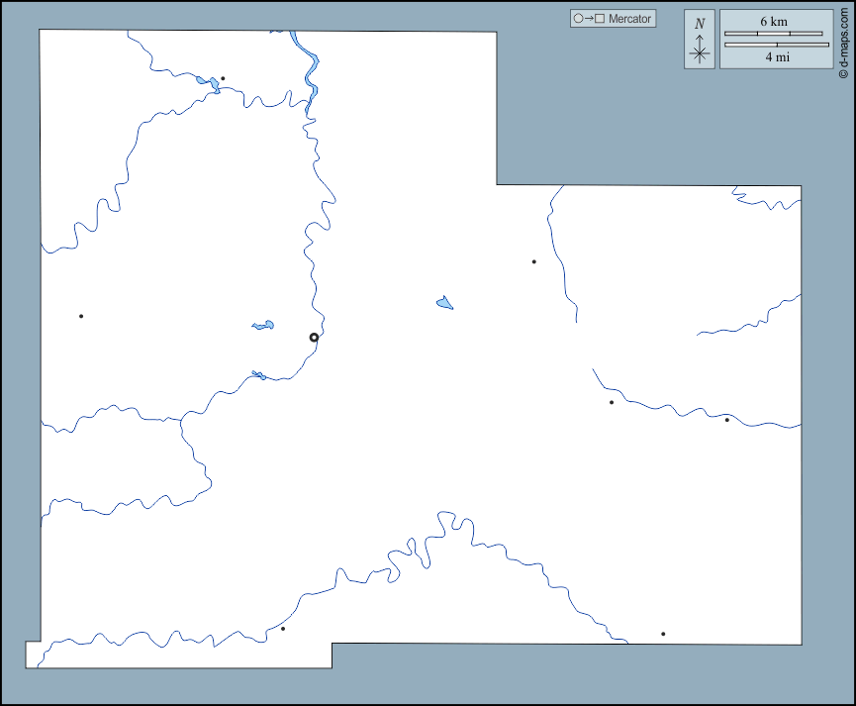Click the city dot west of the easternmost dot
Viewport: 856px width, 706px height.
[612, 402]
